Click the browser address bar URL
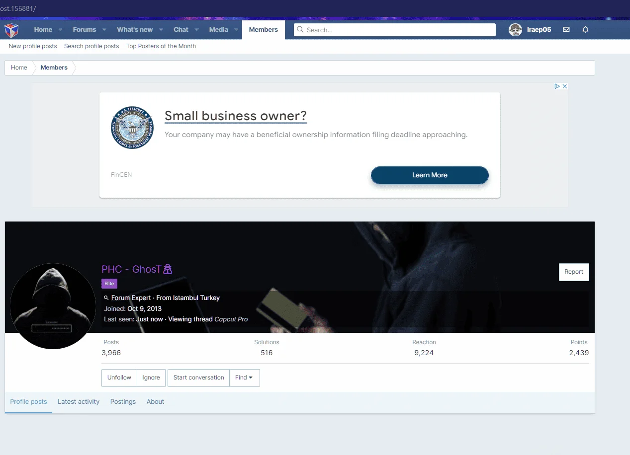This screenshot has width=630, height=455. [18, 8]
